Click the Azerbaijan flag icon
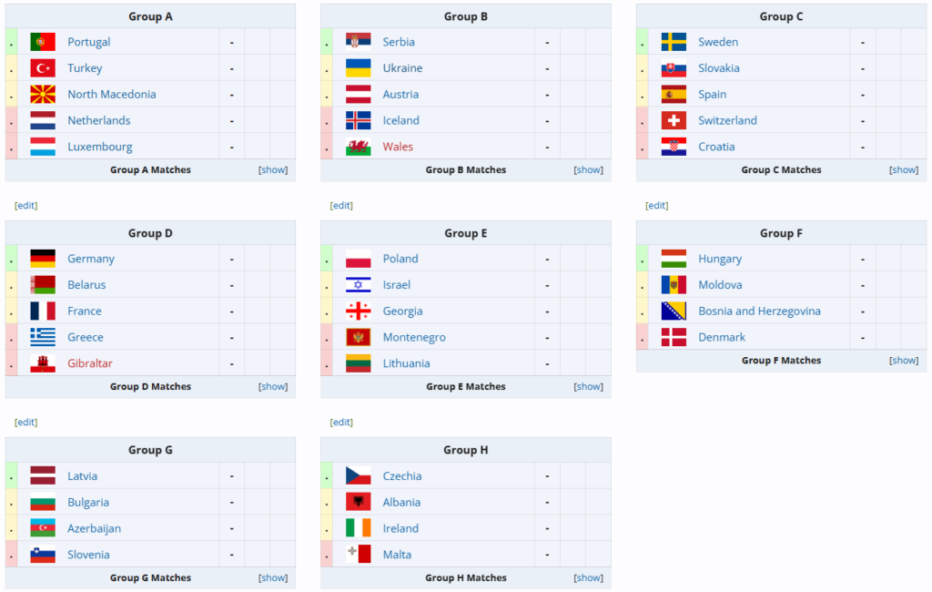 pyautogui.click(x=43, y=527)
